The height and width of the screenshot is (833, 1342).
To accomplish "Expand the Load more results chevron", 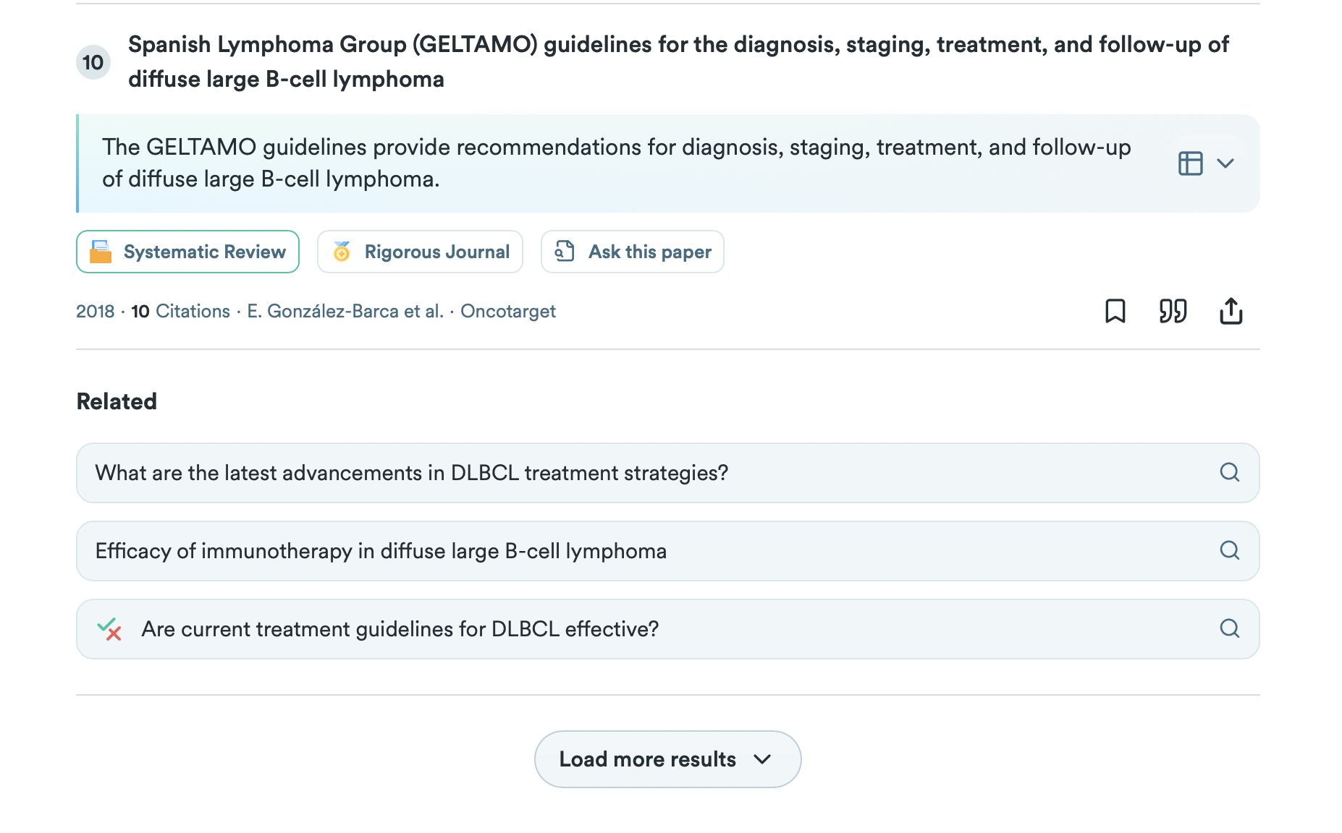I will click(761, 759).
